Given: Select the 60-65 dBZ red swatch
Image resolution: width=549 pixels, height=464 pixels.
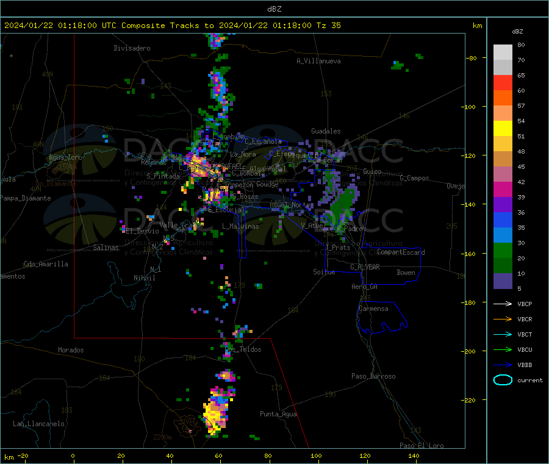Looking at the screenshot, I should click(x=503, y=82).
